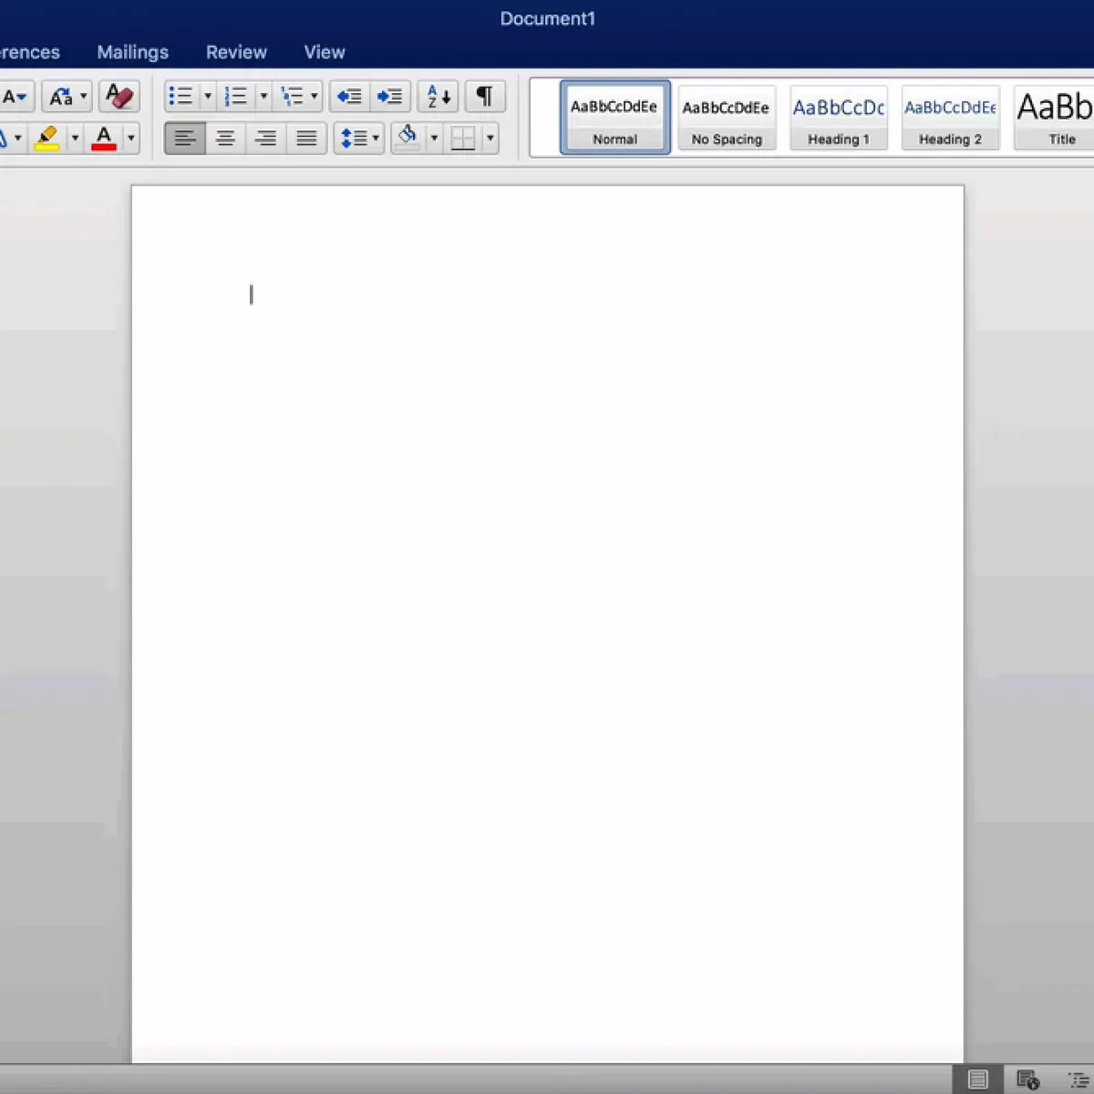Expand the bullet list style dropdown
The height and width of the screenshot is (1094, 1094).
(x=208, y=96)
